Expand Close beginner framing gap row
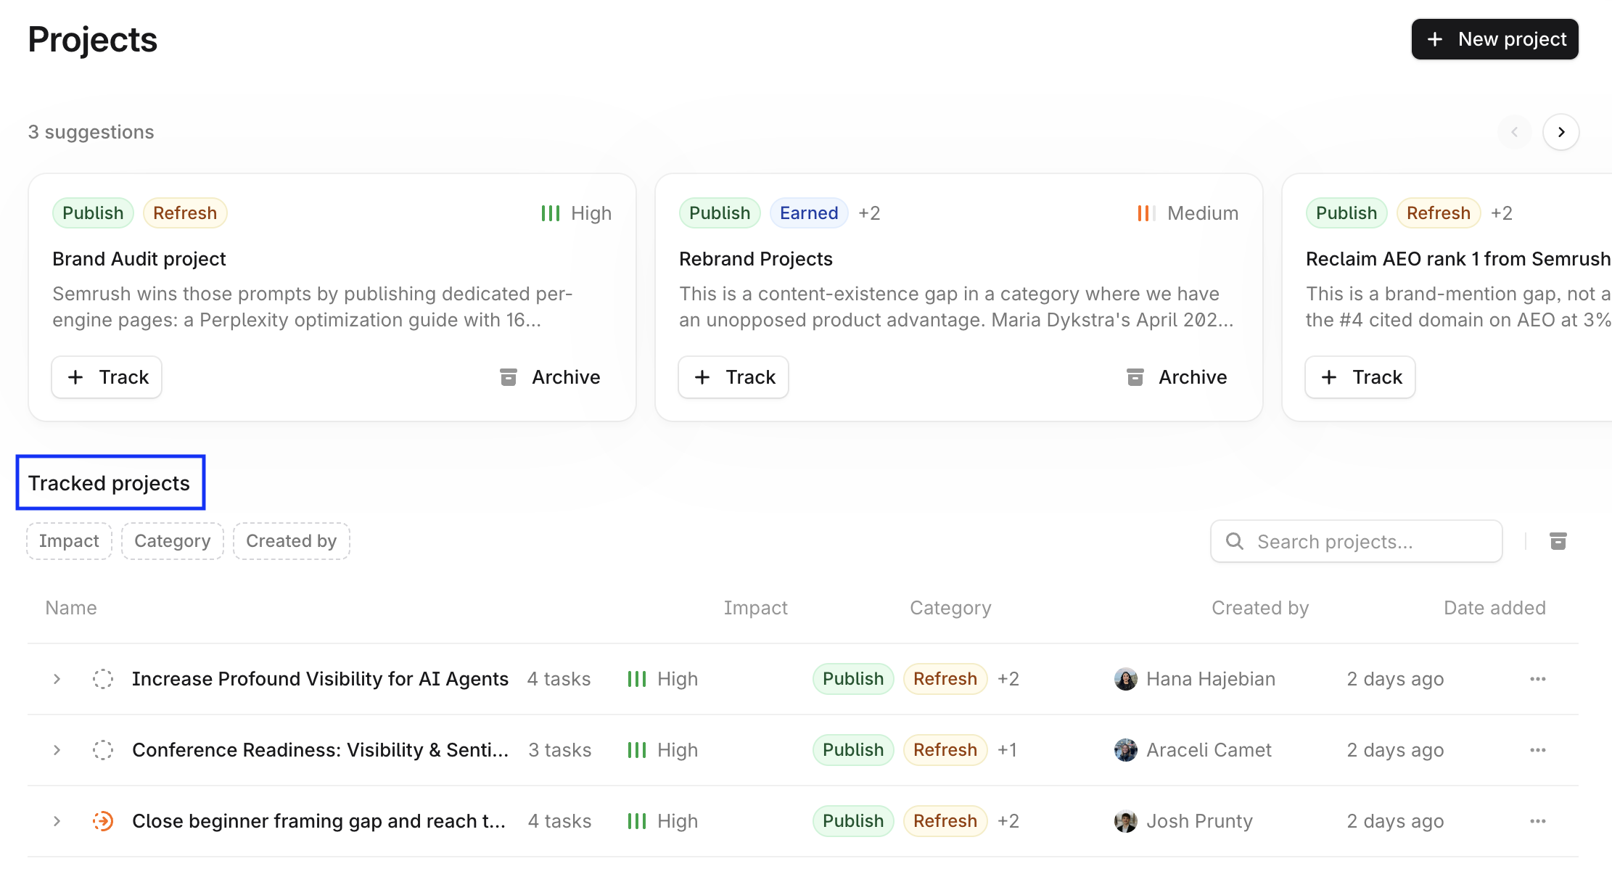 point(57,821)
